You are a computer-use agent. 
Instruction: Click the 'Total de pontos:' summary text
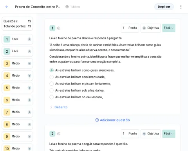point(15,26)
